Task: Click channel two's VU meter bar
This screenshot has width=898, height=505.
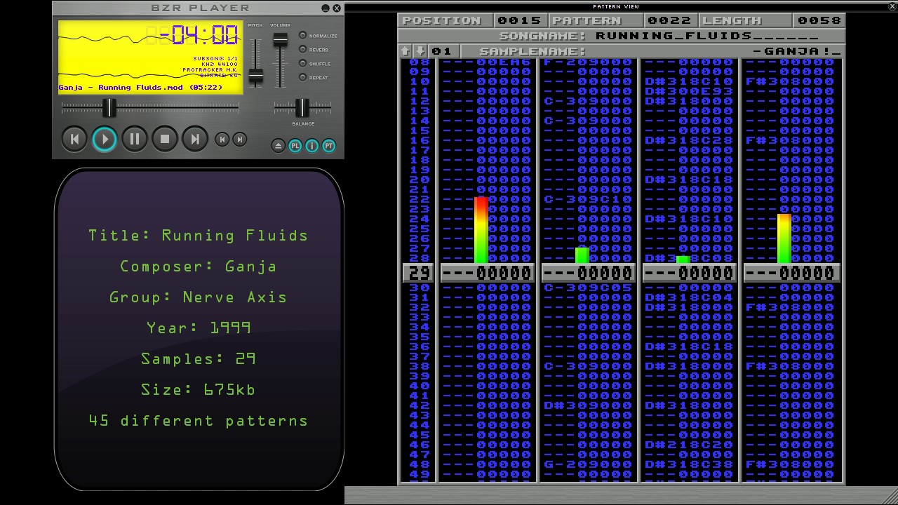Action: (x=582, y=255)
